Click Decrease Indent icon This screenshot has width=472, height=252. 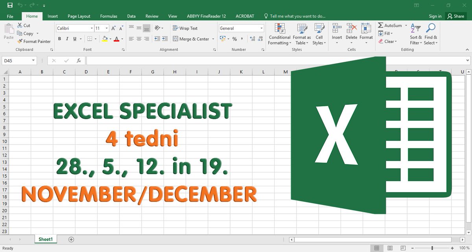(x=157, y=39)
